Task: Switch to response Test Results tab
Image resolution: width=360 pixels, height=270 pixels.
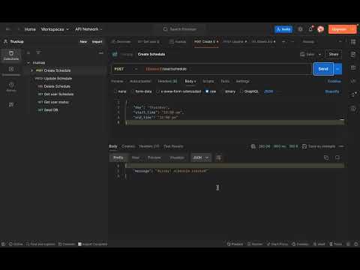Action: pyautogui.click(x=173, y=146)
